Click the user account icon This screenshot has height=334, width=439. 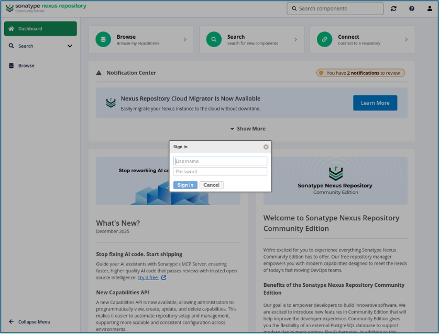click(430, 9)
